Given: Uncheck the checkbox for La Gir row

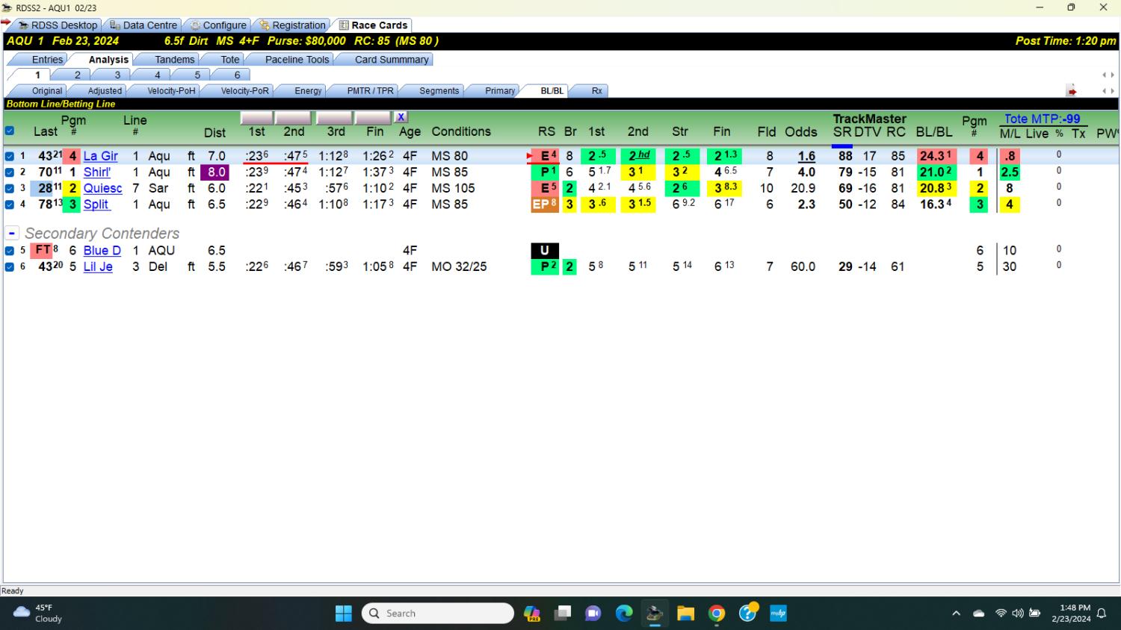Looking at the screenshot, I should click(10, 157).
